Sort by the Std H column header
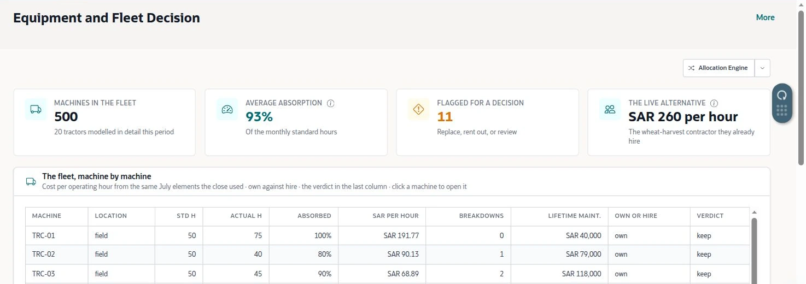The image size is (806, 284). (x=179, y=216)
